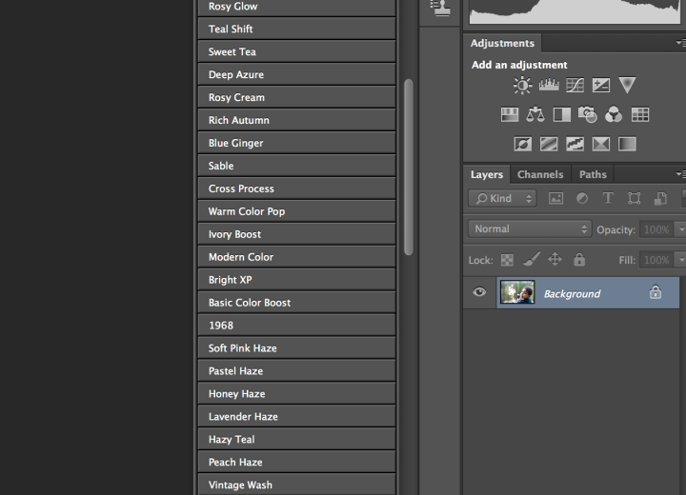The image size is (686, 495).
Task: Open the Kind filter dropdown
Action: (502, 199)
